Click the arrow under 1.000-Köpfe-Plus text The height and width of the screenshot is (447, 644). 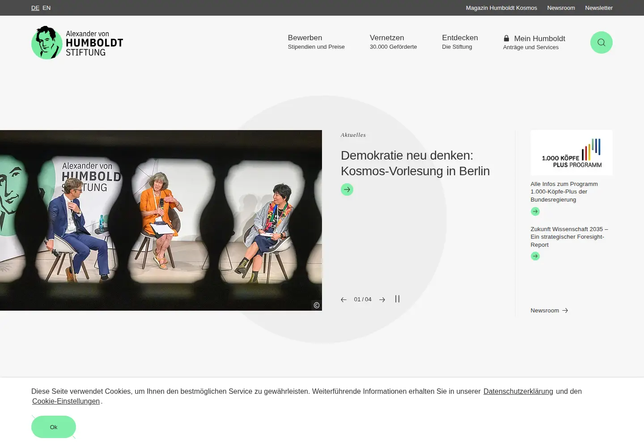(x=535, y=211)
